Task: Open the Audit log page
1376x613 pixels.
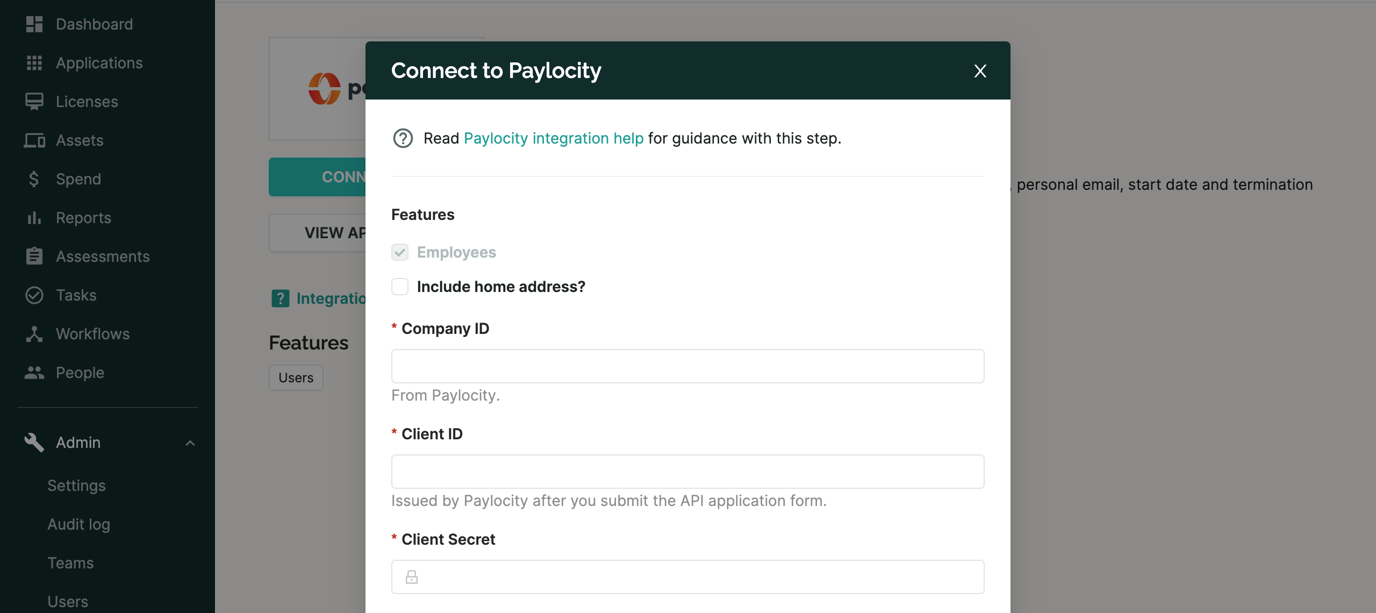Action: click(x=78, y=524)
